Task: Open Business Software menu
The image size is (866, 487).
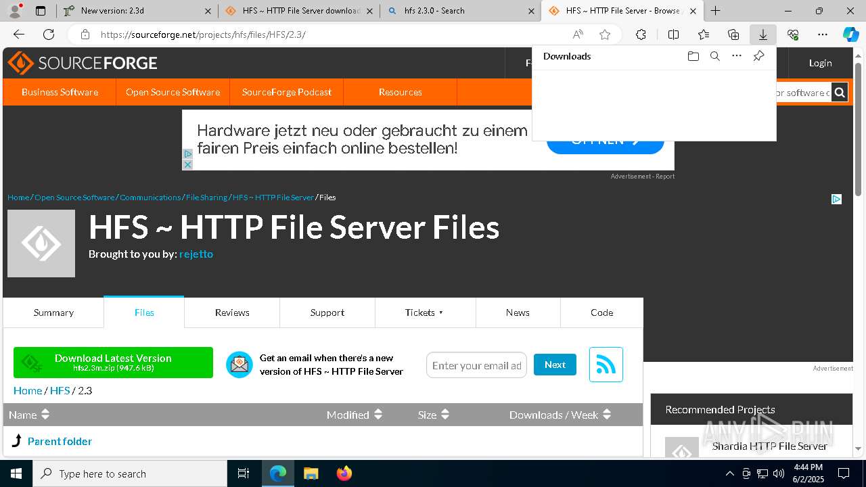Action: click(x=60, y=92)
